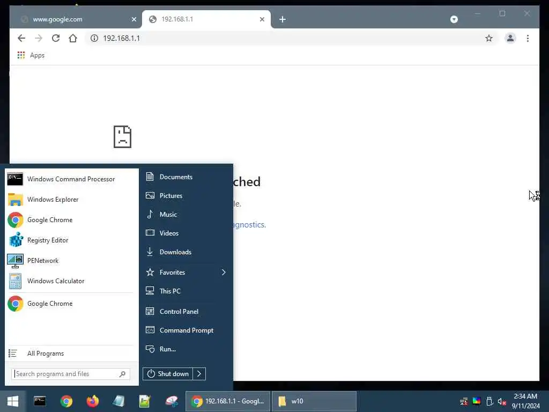Click the Shut down button
This screenshot has width=549, height=412.
click(168, 374)
